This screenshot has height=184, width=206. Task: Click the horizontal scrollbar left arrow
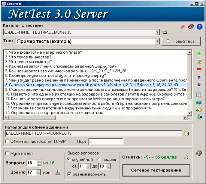tap(6, 118)
